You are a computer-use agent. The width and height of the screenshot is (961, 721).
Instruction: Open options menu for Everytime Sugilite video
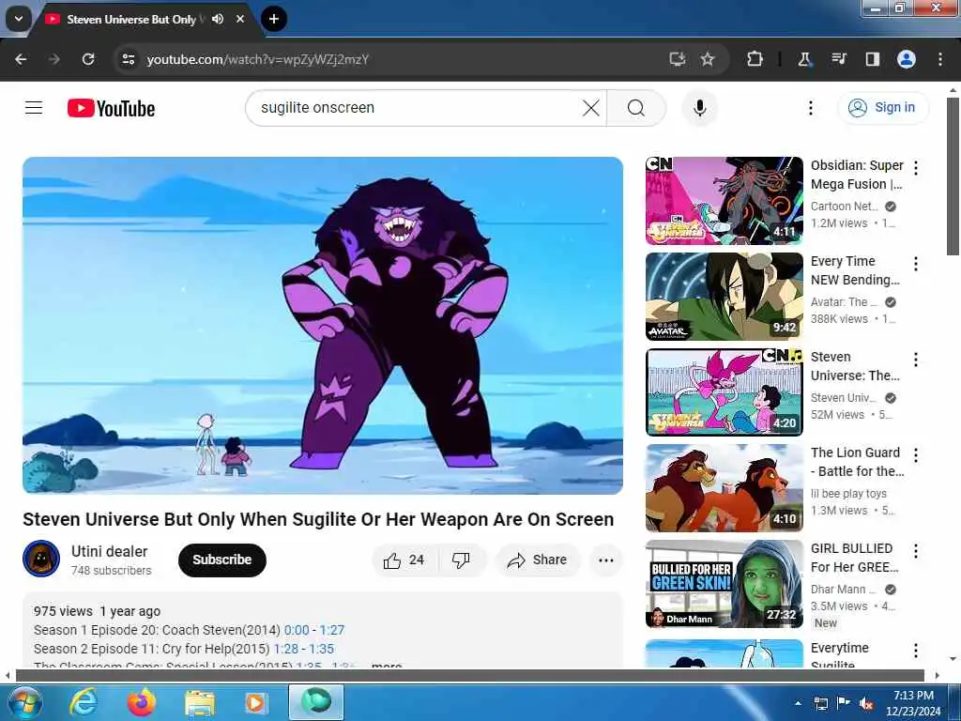pyautogui.click(x=916, y=650)
